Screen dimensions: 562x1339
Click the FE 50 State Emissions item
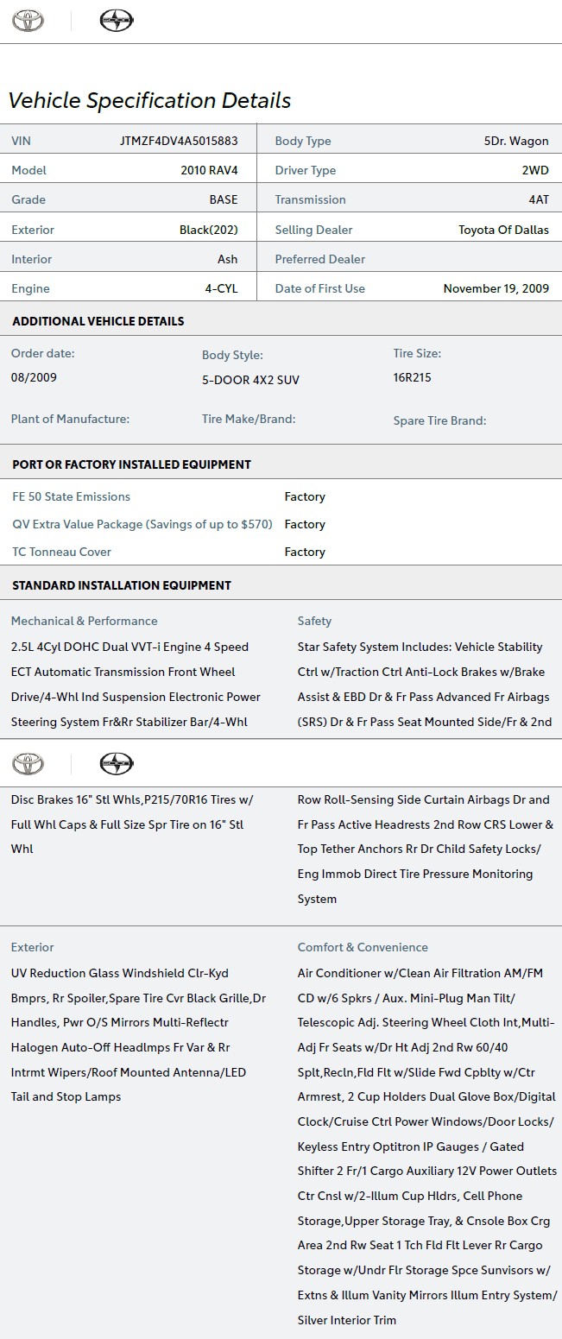(71, 496)
